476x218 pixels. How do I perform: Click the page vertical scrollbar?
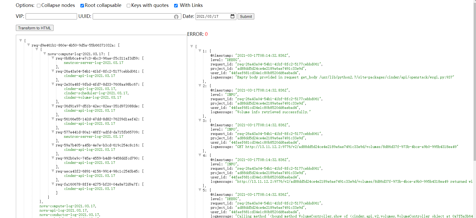tap(474, 82)
